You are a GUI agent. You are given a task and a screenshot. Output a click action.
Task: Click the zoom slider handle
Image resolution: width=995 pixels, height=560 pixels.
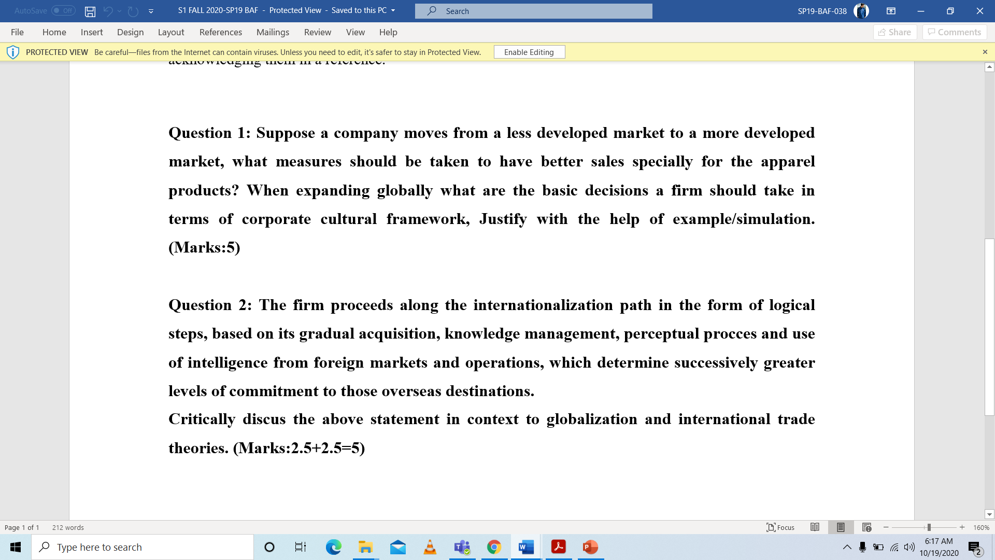coord(929,527)
